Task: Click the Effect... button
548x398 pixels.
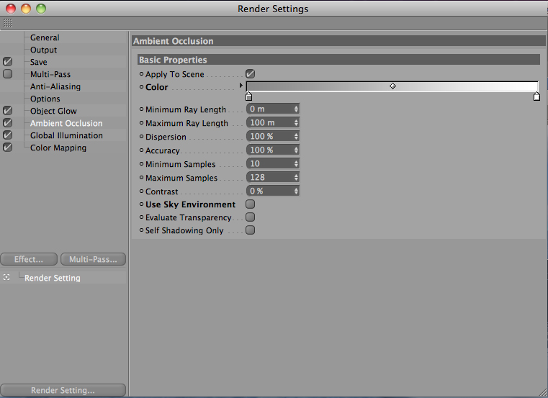Action: pos(29,259)
